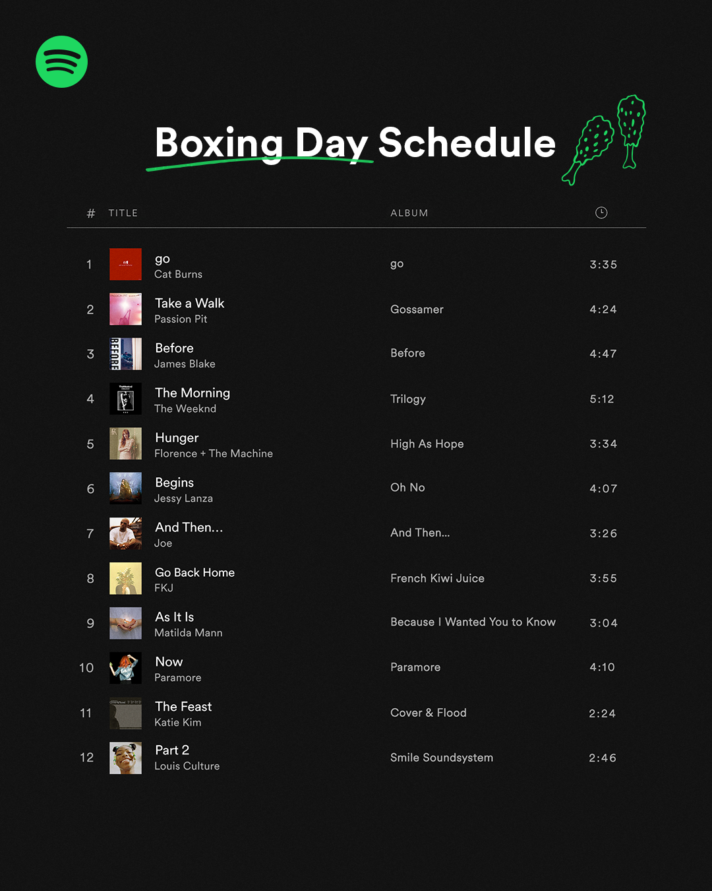Open the 'Now' album art thumbnail
The height and width of the screenshot is (891, 712).
click(x=125, y=667)
